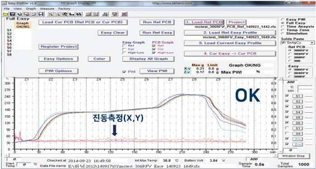This screenshot has width=316, height=169.
Task: Open the Factory menu
Action: pos(64,9)
